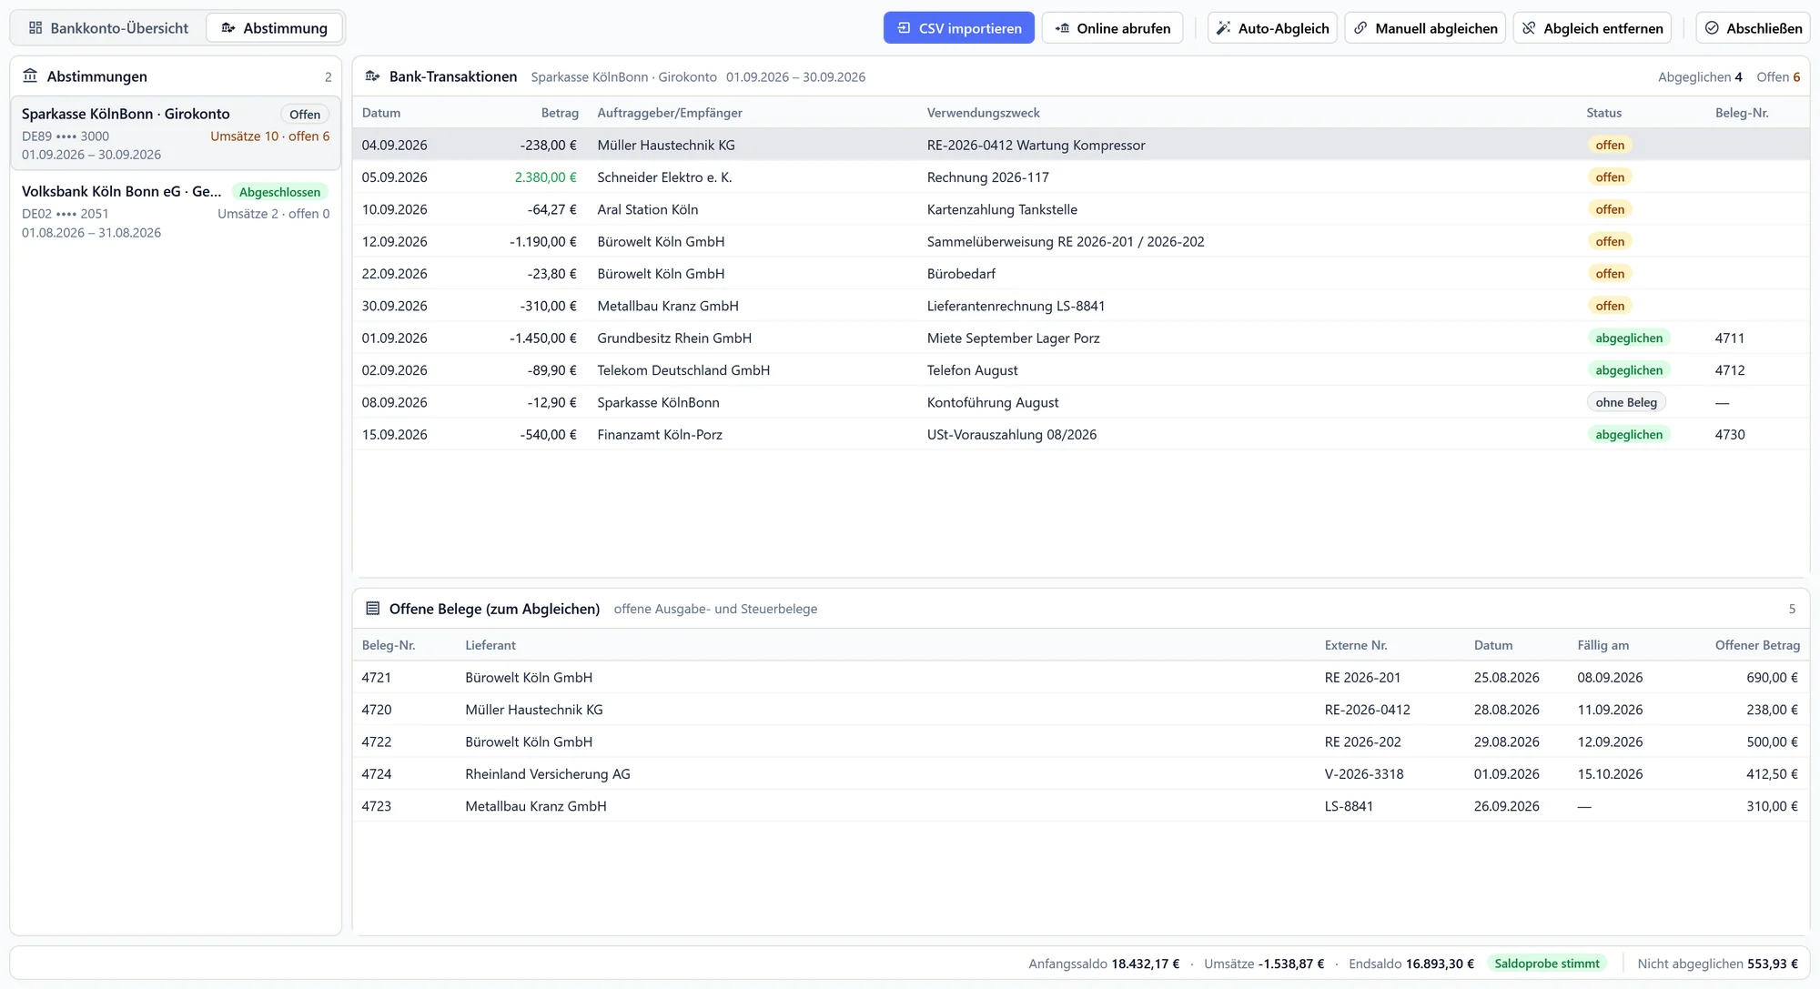Select the Aral Station Köln transaction
Screen dimensions: 1820x989
point(1080,209)
